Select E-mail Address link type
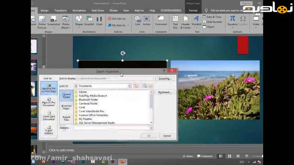The width and height of the screenshot is (294, 165). pos(49,130)
